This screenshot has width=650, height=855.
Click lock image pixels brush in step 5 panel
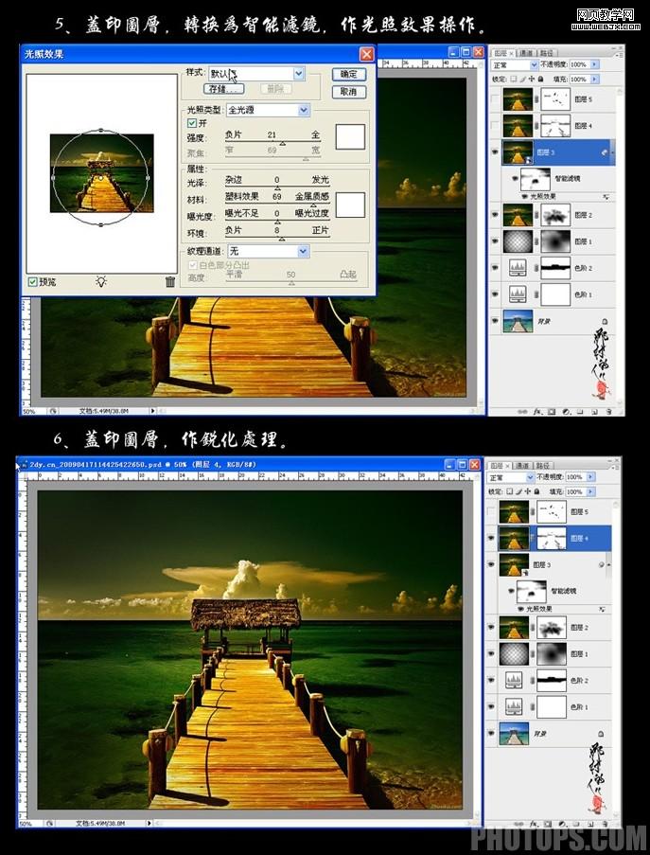click(x=522, y=80)
